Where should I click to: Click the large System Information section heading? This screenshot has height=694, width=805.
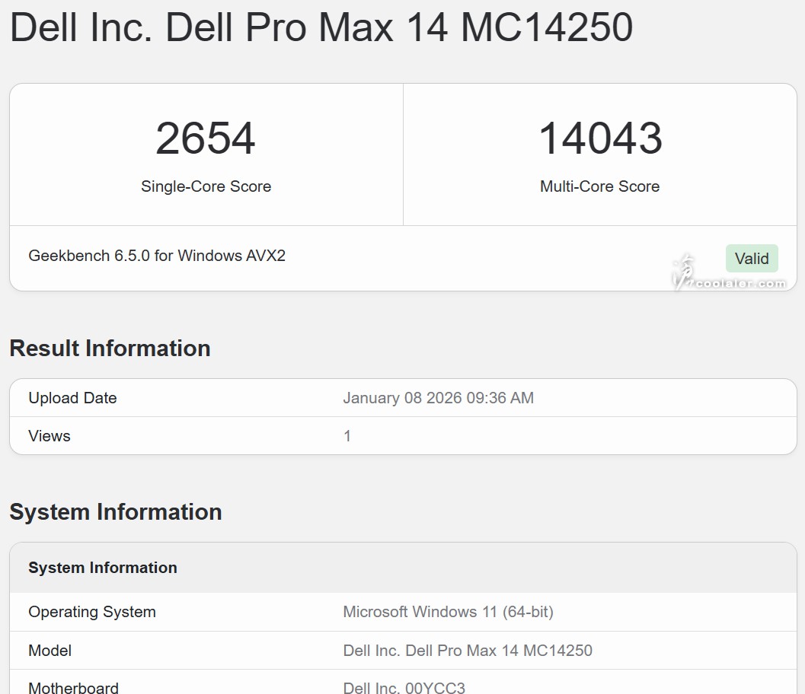click(x=116, y=511)
